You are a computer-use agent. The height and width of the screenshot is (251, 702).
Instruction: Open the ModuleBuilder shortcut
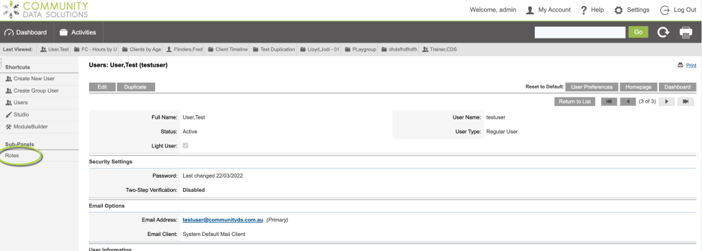pyautogui.click(x=30, y=127)
